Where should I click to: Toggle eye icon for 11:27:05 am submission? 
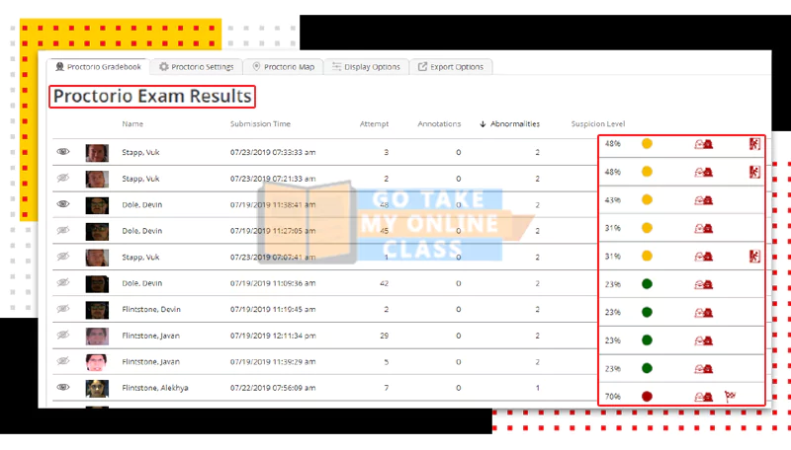[63, 230]
